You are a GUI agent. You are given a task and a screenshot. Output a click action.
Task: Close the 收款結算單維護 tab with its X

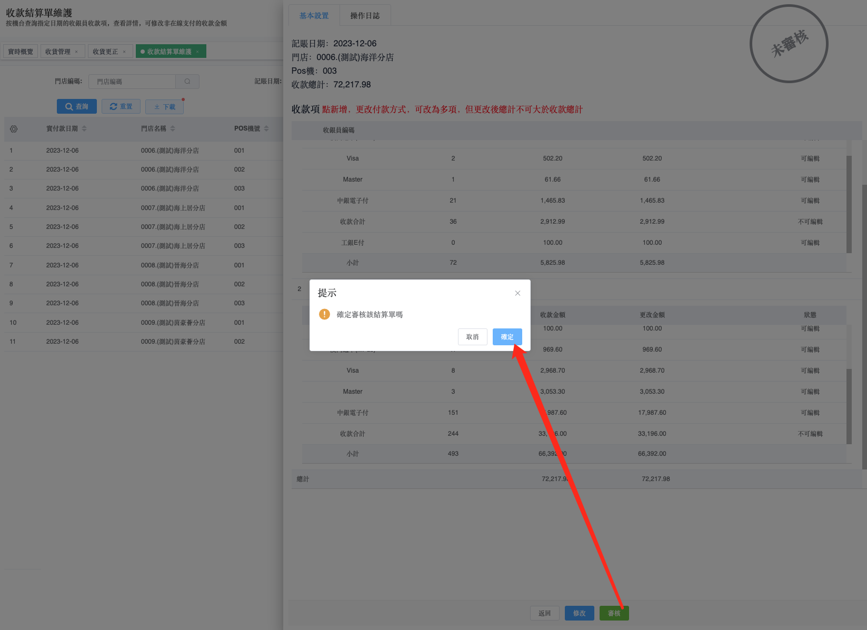click(x=197, y=52)
